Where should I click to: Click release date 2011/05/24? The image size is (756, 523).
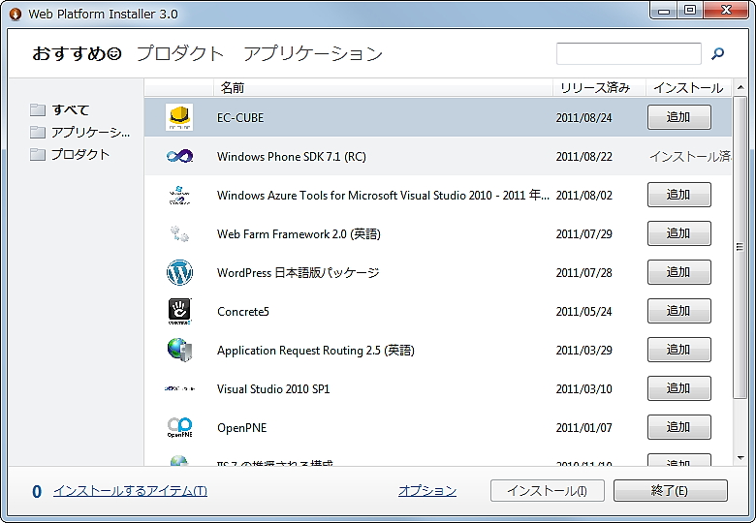[x=583, y=312]
